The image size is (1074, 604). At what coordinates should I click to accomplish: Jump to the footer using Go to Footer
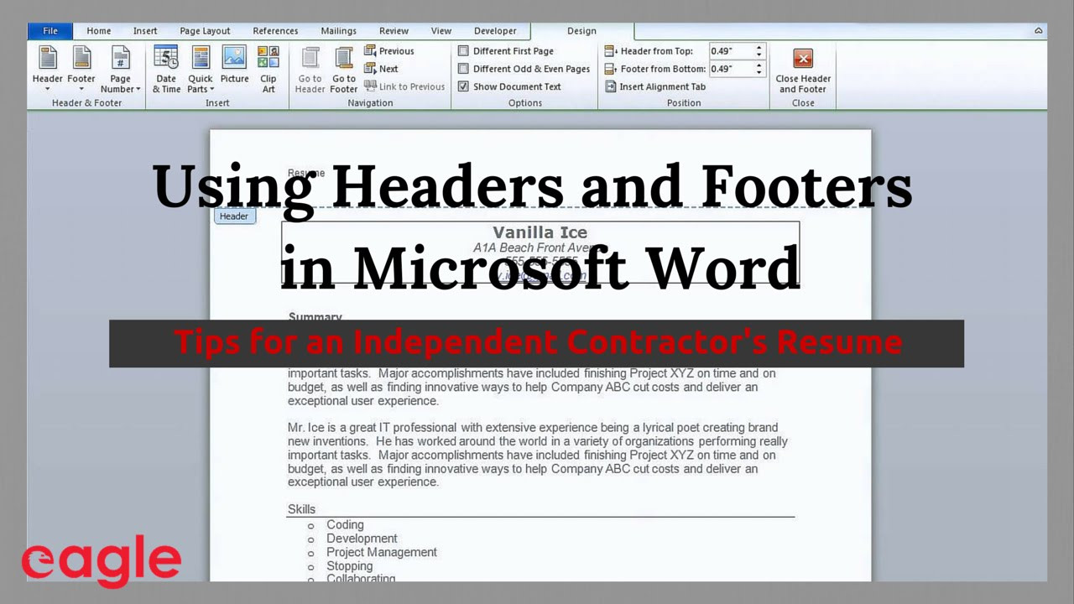pos(344,70)
